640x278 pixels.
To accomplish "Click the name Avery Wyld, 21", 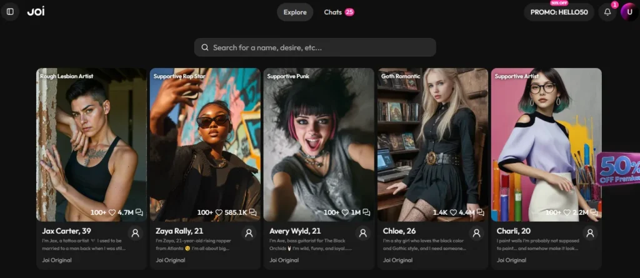I will click(x=295, y=231).
